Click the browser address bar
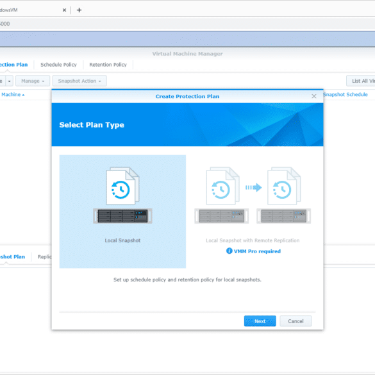The height and width of the screenshot is (375, 375). click(x=187, y=24)
